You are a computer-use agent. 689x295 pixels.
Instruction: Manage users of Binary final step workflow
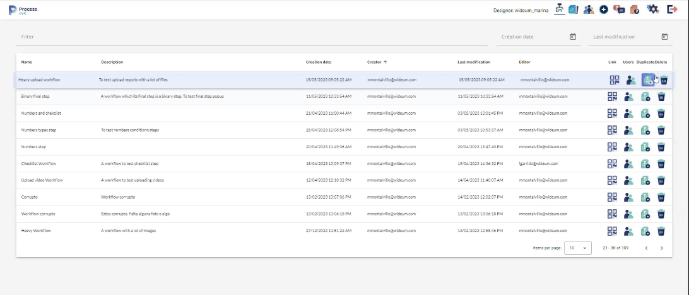(x=630, y=96)
